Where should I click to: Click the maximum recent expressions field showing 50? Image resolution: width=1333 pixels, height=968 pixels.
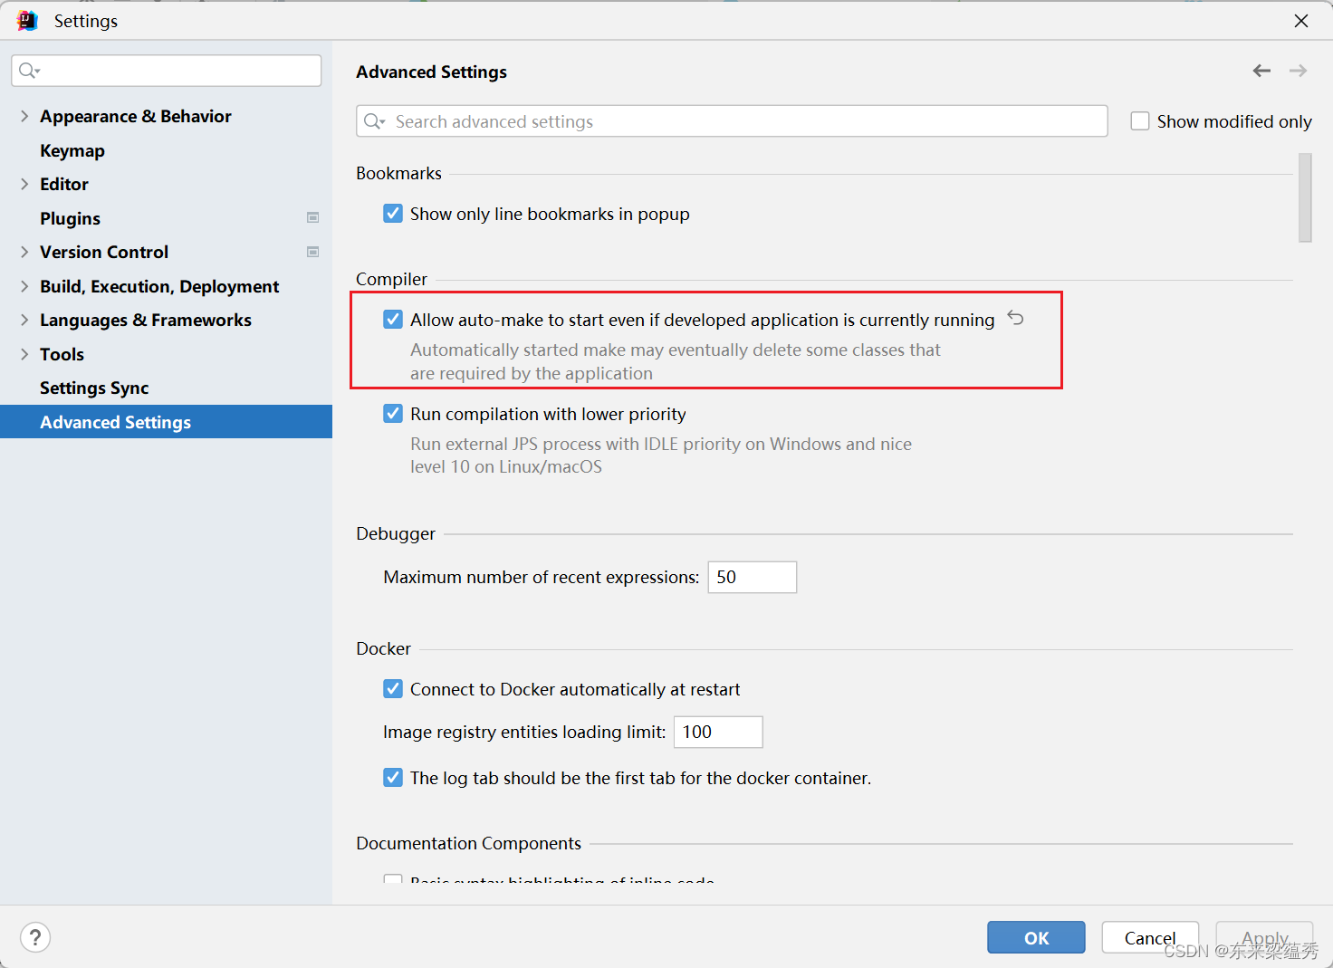(753, 577)
